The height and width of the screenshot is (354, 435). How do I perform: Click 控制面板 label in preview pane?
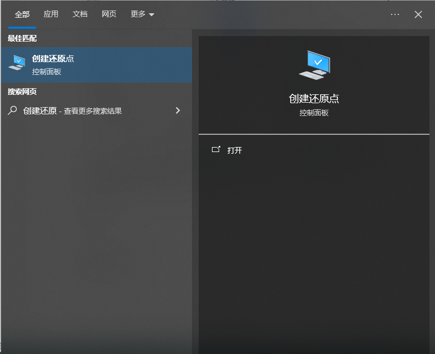click(x=314, y=113)
